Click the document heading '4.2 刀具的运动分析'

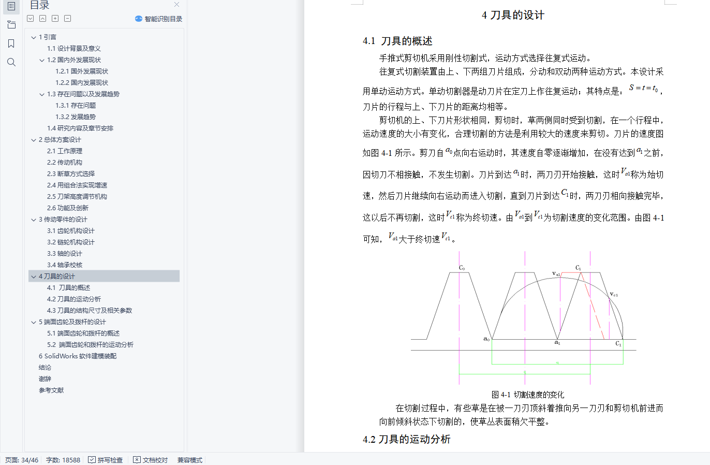(407, 439)
